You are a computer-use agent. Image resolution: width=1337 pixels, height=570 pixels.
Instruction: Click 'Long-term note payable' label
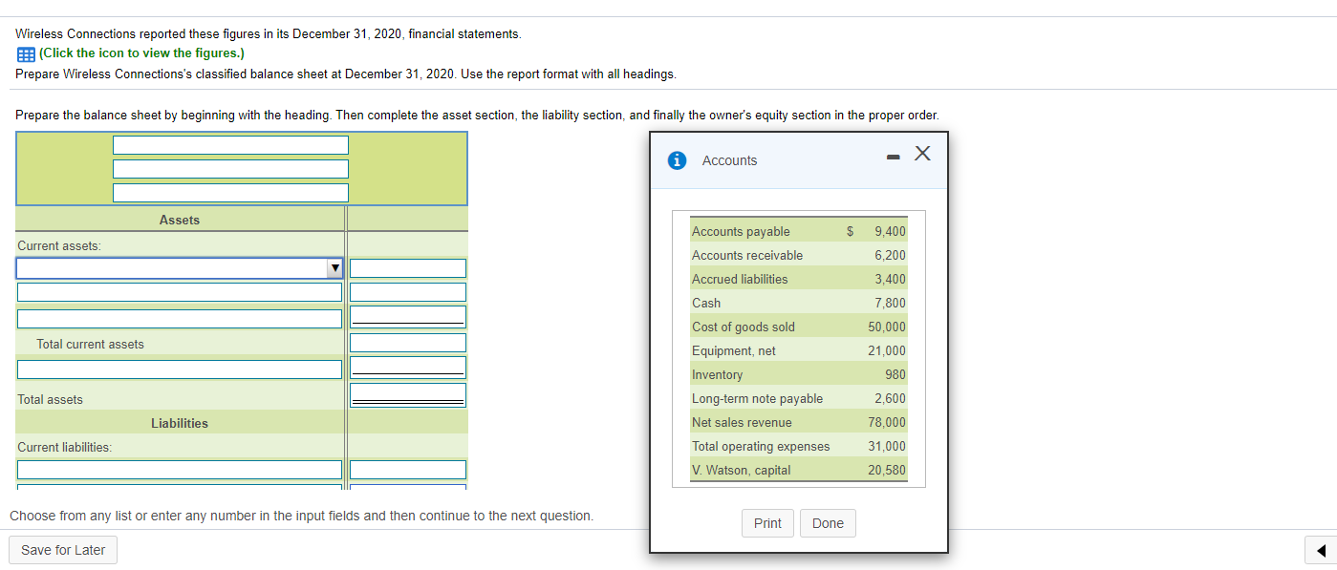[x=757, y=398]
